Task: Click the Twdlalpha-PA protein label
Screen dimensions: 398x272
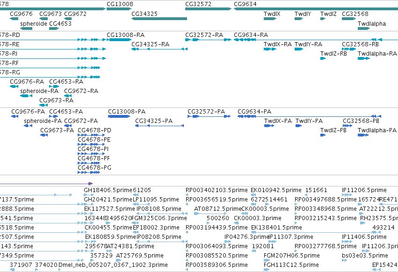Action: pos(377,130)
